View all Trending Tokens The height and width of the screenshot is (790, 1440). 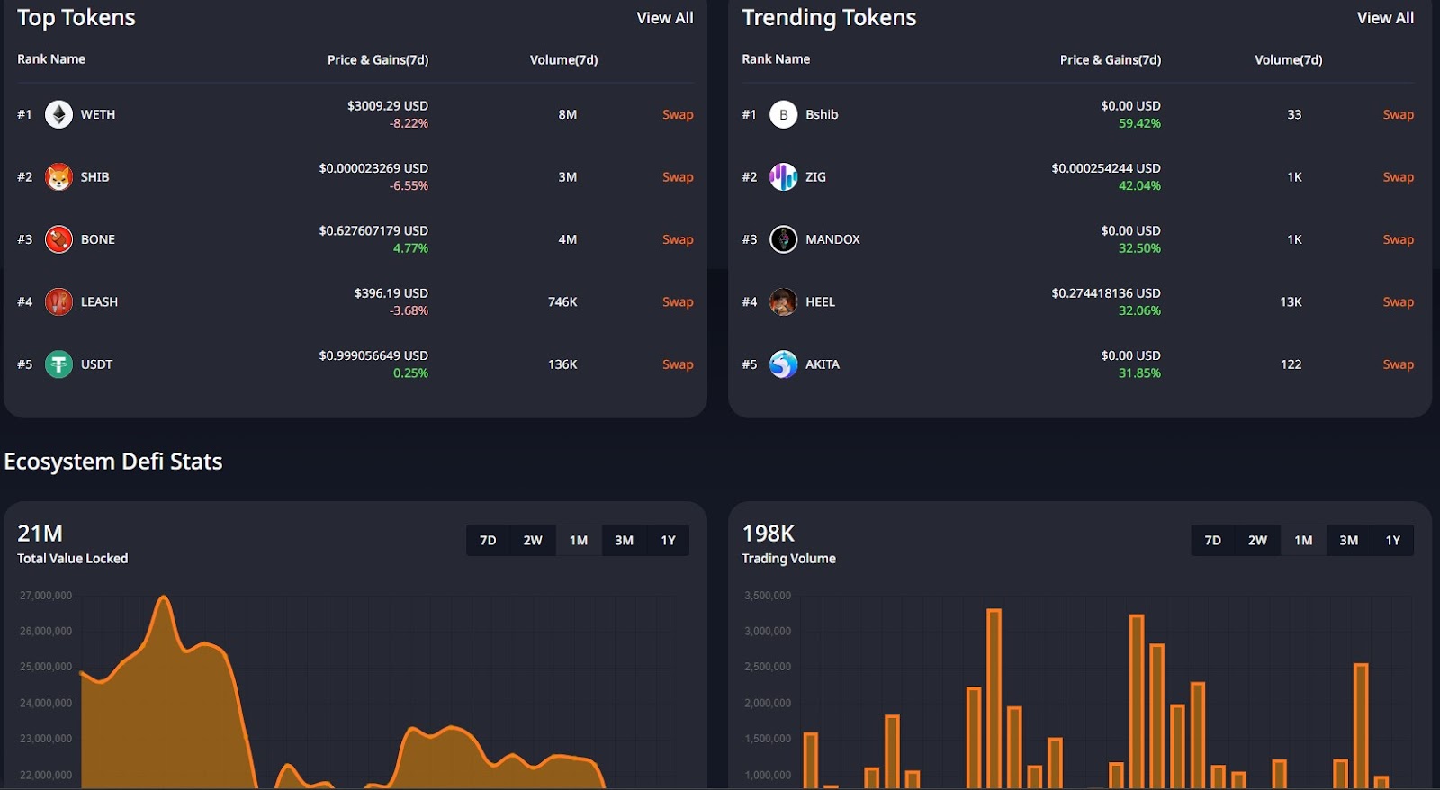[x=1385, y=18]
